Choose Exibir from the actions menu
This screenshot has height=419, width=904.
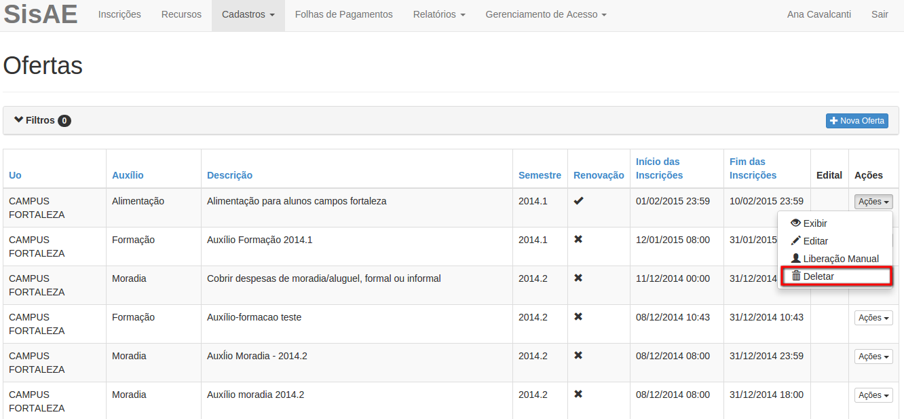835,223
